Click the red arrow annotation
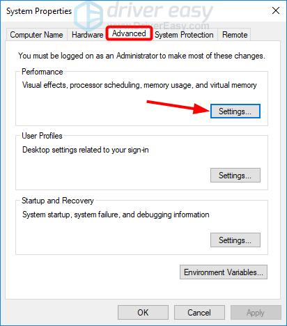The height and width of the screenshot is (326, 287). coord(178,107)
